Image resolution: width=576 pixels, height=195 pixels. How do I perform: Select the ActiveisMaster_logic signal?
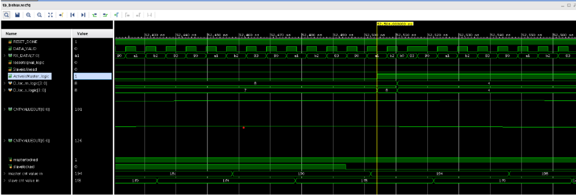point(31,76)
